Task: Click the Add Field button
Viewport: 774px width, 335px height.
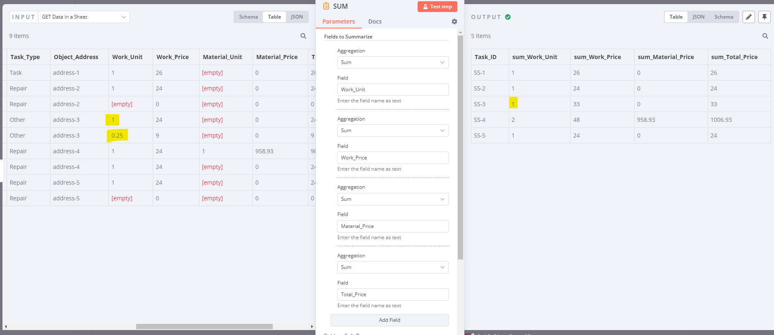Action: pos(389,320)
